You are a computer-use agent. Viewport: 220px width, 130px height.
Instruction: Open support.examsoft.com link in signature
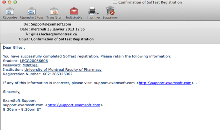tap(74, 105)
